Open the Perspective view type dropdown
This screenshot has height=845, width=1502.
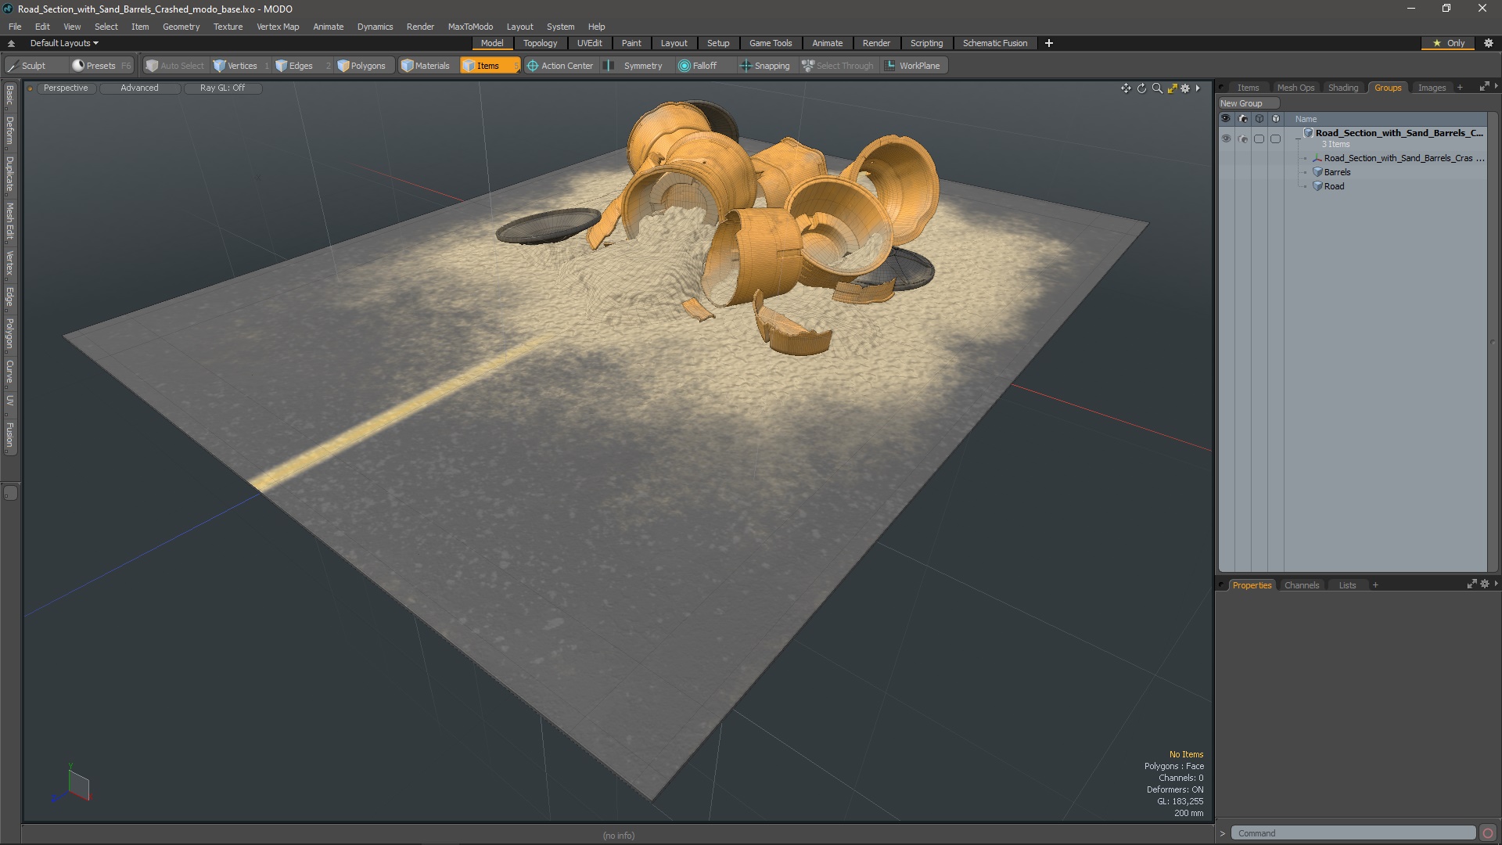click(x=66, y=88)
